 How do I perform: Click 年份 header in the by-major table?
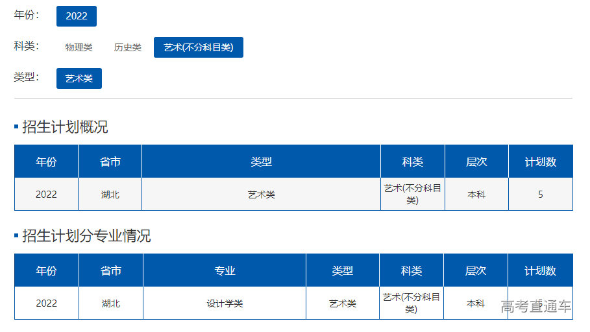(47, 270)
